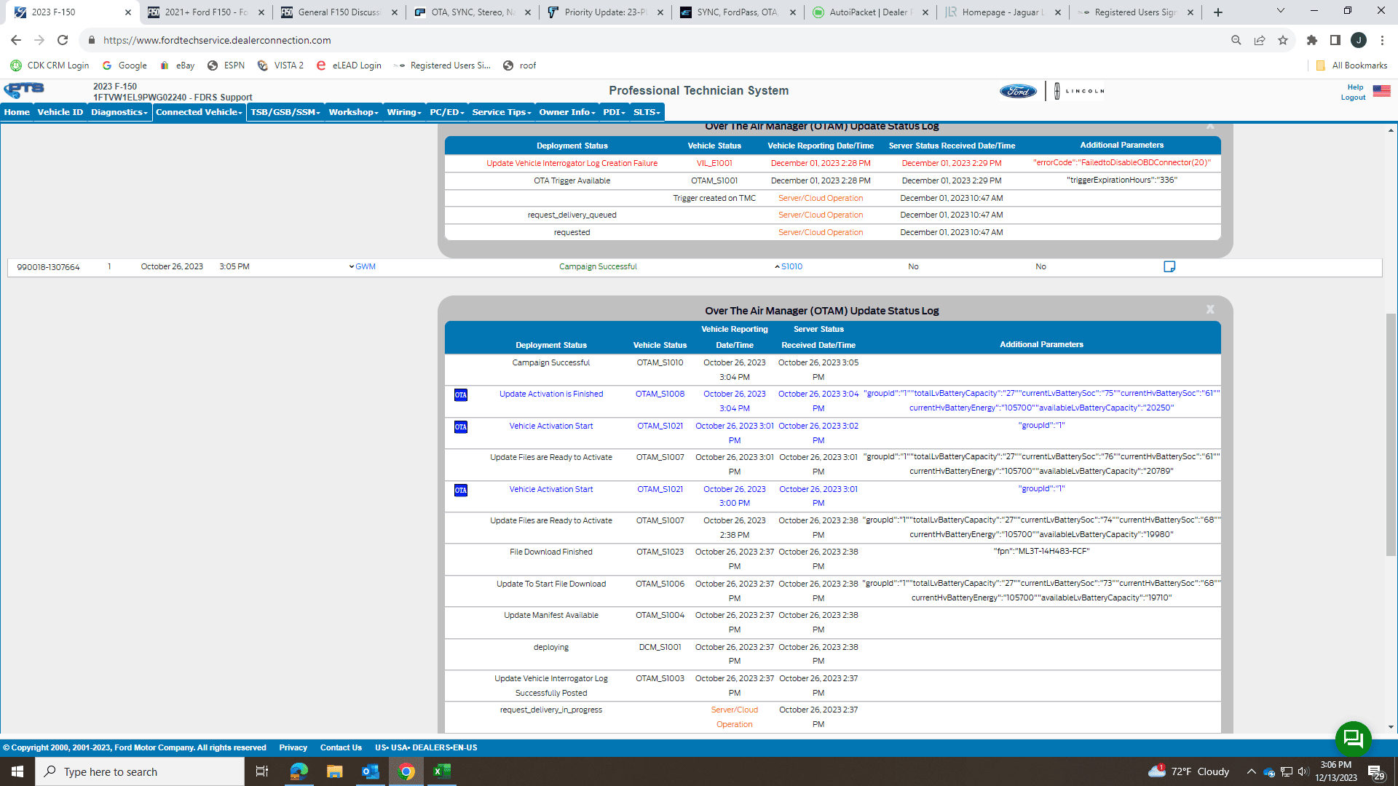Open the Chrome profile avatar
This screenshot has height=786, width=1398.
click(1358, 40)
